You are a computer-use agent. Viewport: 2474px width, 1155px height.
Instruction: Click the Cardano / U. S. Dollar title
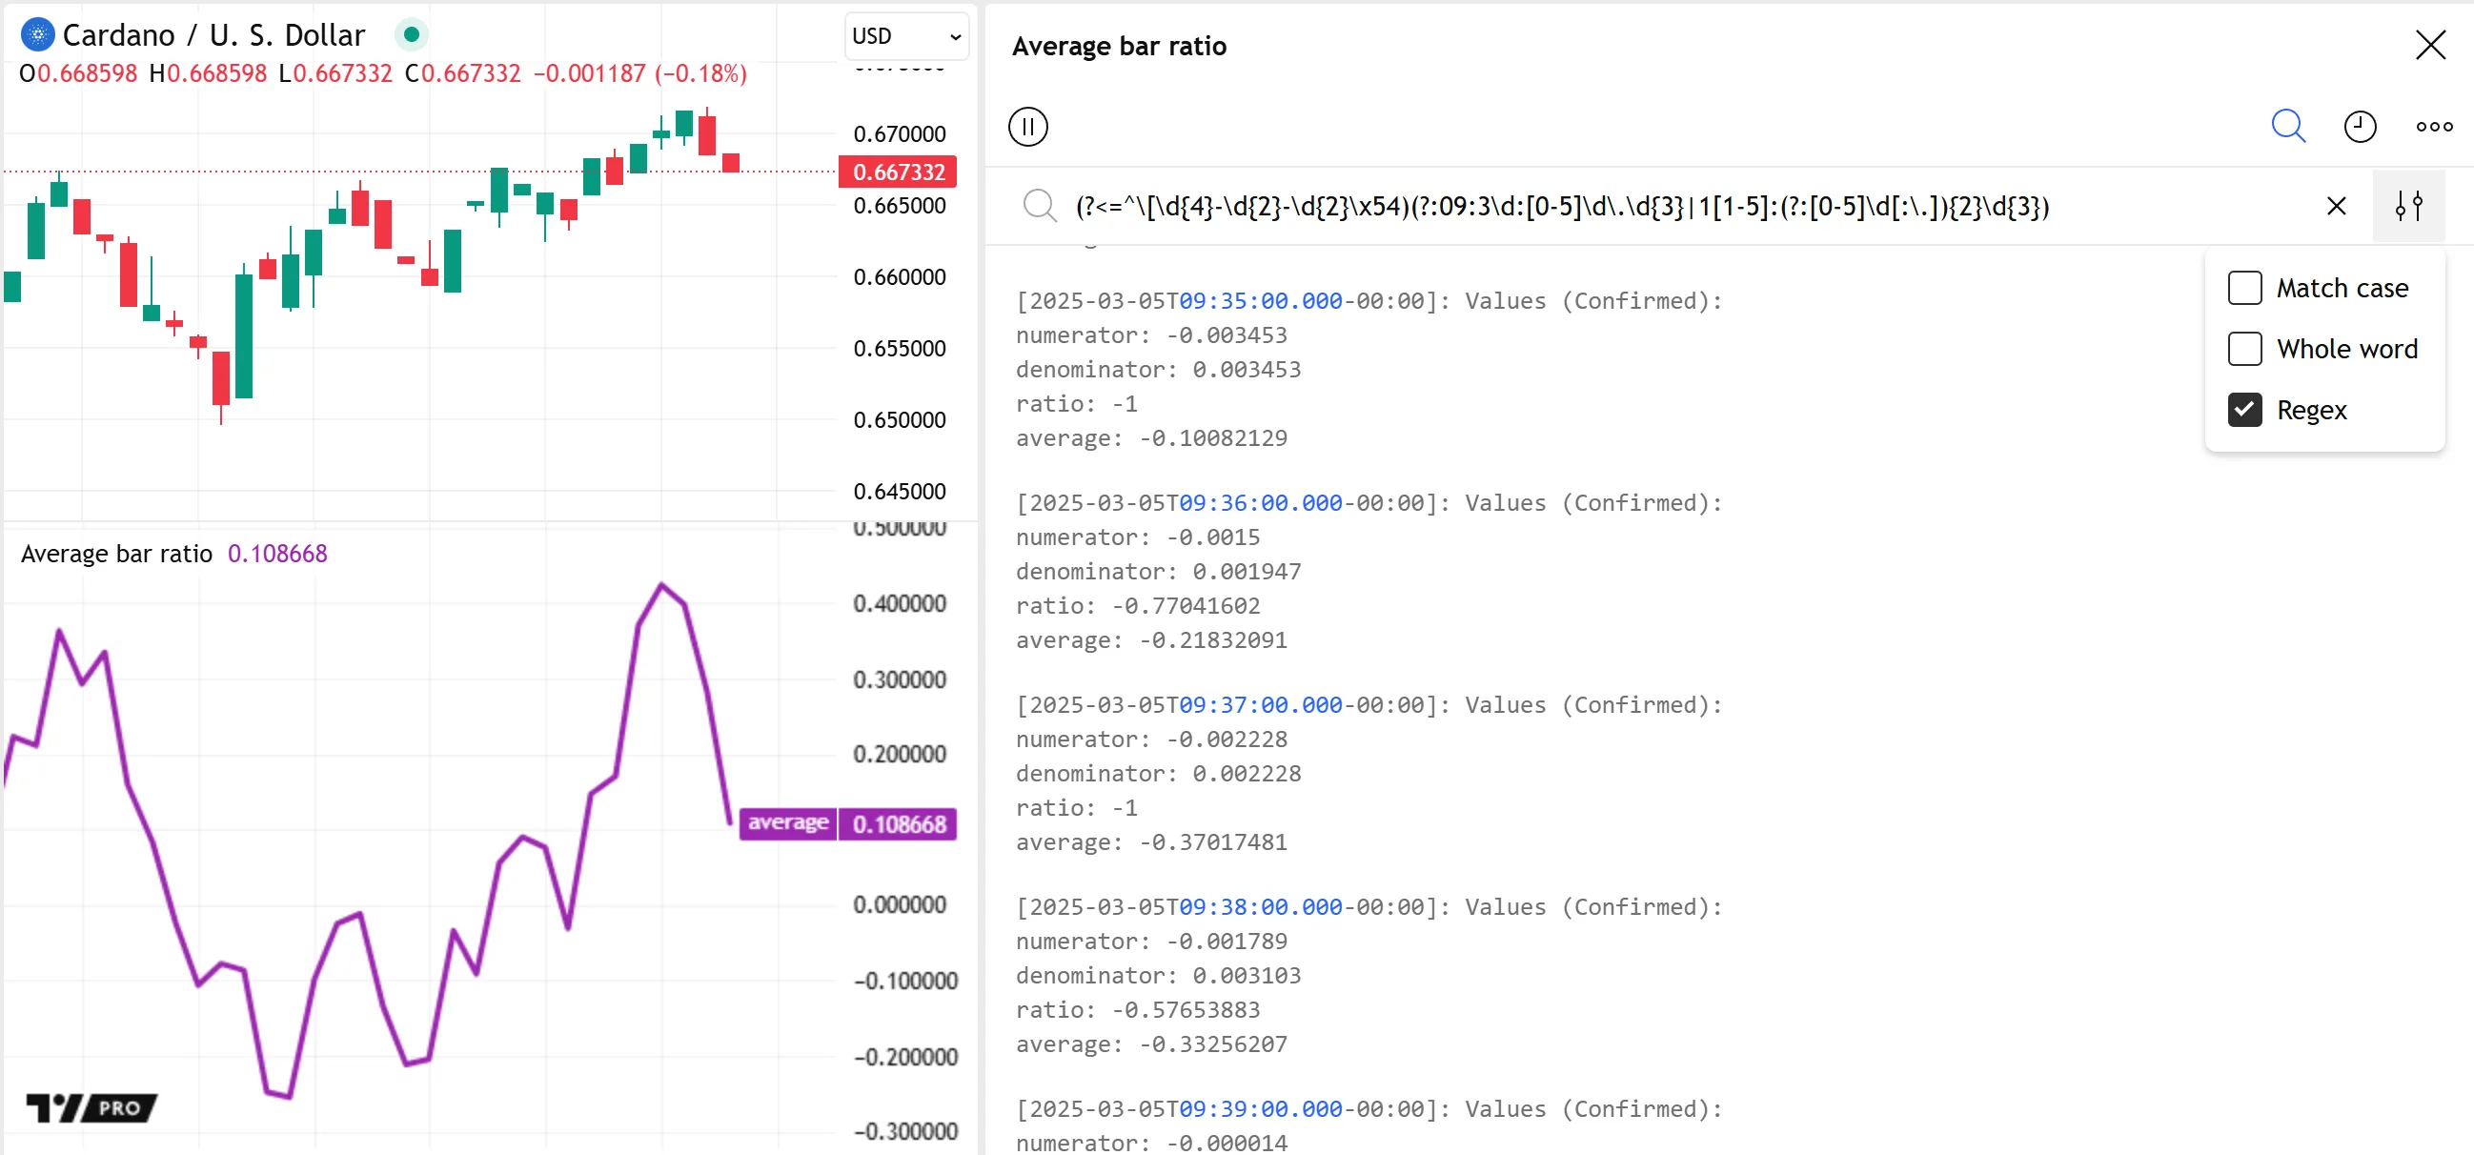click(213, 35)
